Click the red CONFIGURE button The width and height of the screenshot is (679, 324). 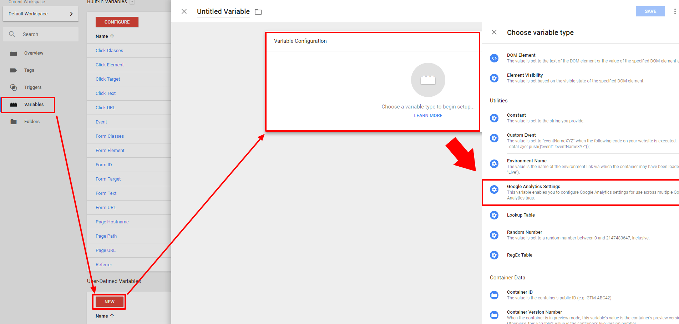click(117, 22)
